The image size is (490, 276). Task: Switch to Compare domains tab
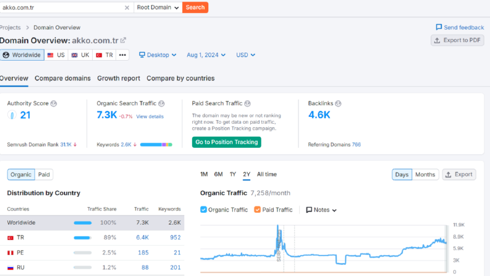click(62, 78)
